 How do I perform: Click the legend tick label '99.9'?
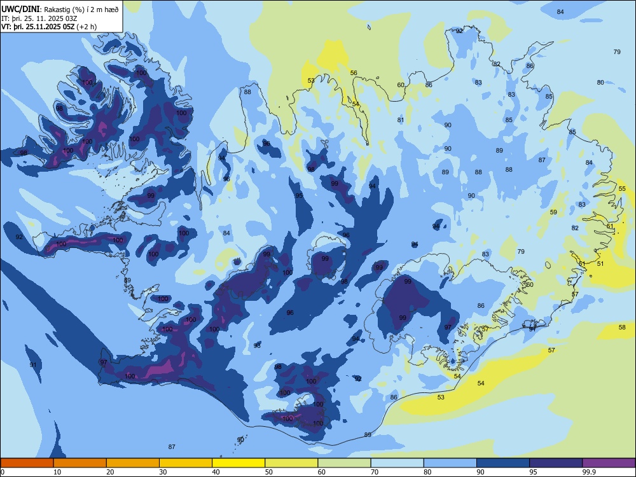pyautogui.click(x=589, y=472)
